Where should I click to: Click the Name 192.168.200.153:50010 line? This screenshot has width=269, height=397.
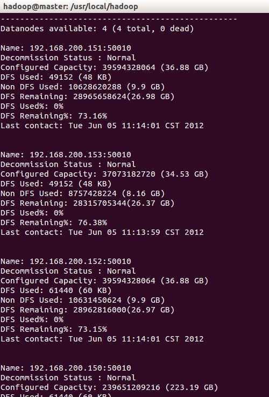66,155
